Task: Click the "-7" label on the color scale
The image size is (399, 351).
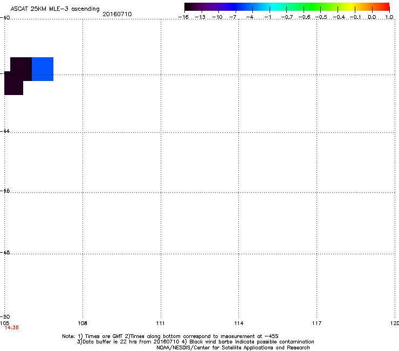Action: [x=233, y=17]
